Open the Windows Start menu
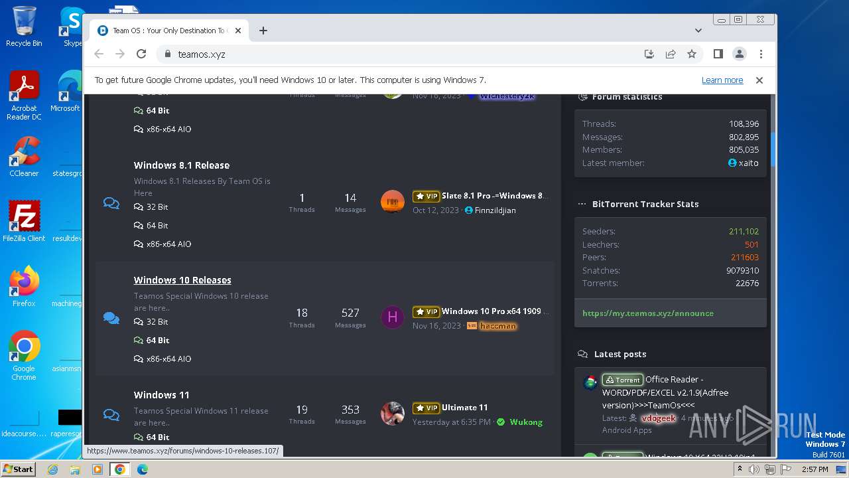849x478 pixels. pyautogui.click(x=18, y=469)
